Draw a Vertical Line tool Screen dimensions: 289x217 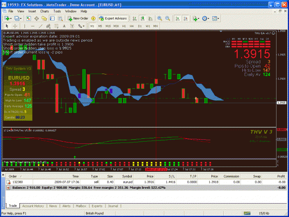tap(25, 26)
